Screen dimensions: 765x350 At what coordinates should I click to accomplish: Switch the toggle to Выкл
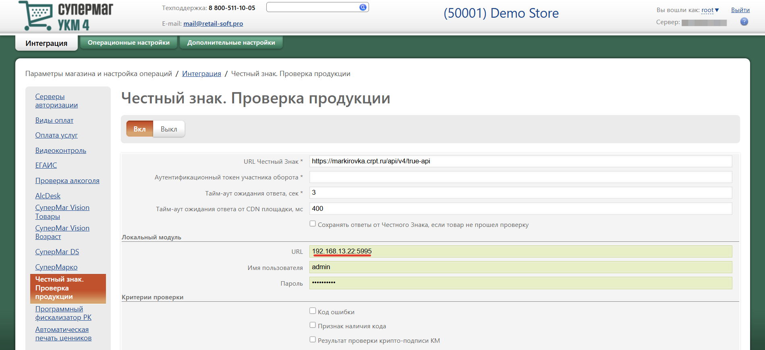click(x=169, y=129)
